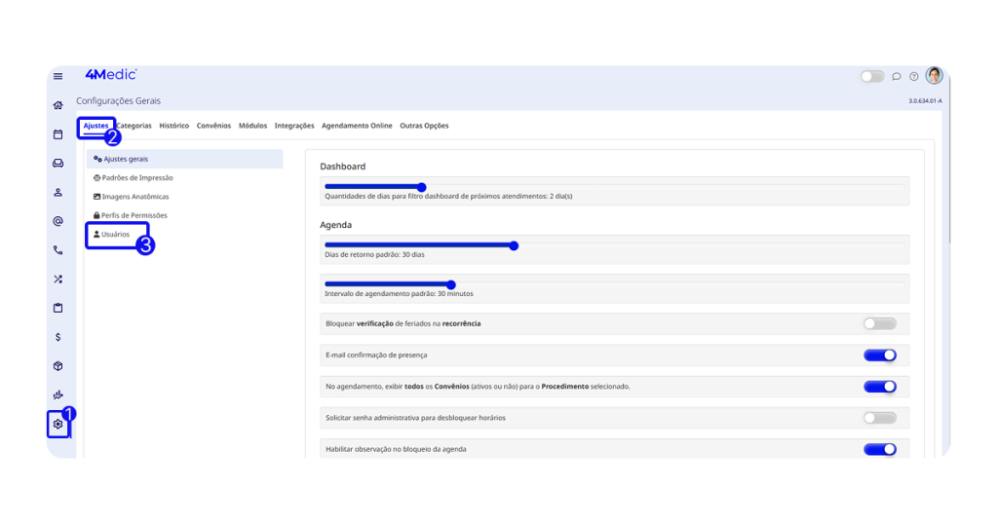Click the 4Medic logo
This screenshot has width=998, height=524.
point(110,75)
